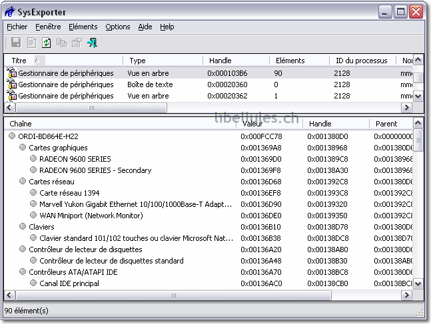The image size is (431, 324).
Task: Open the Fichier menu
Action: point(17,27)
